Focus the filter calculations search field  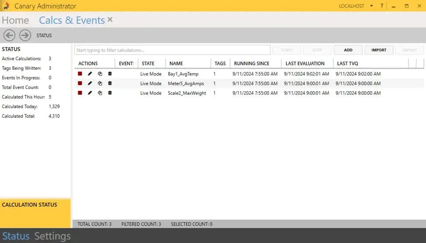point(172,50)
